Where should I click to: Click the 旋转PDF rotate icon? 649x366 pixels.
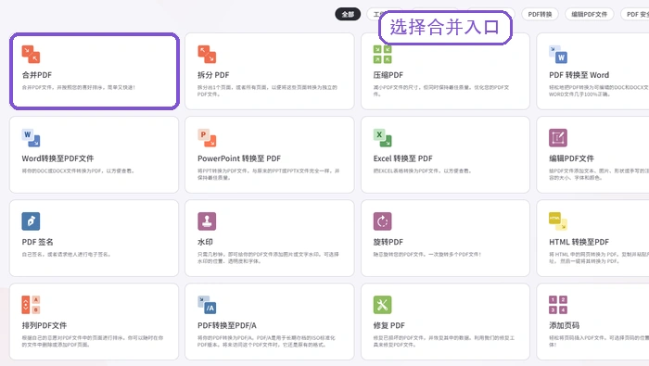pyautogui.click(x=382, y=221)
